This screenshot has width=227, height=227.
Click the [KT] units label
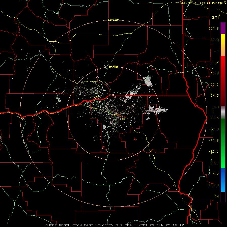[215, 17]
